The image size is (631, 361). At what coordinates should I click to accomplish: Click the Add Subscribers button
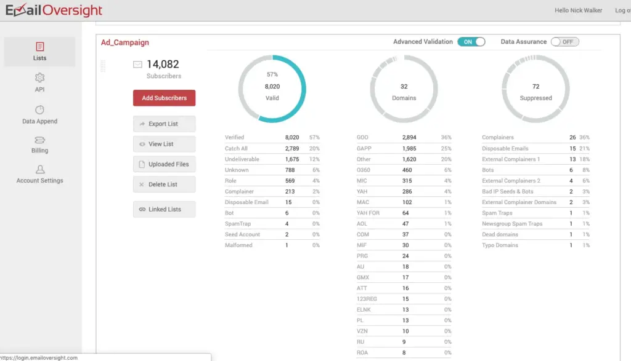click(x=164, y=98)
